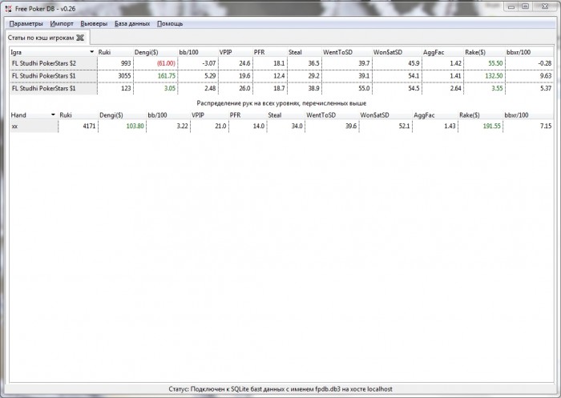Viewport: 561px width, 398px height.
Task: Open the Параметры menu
Action: [x=26, y=23]
